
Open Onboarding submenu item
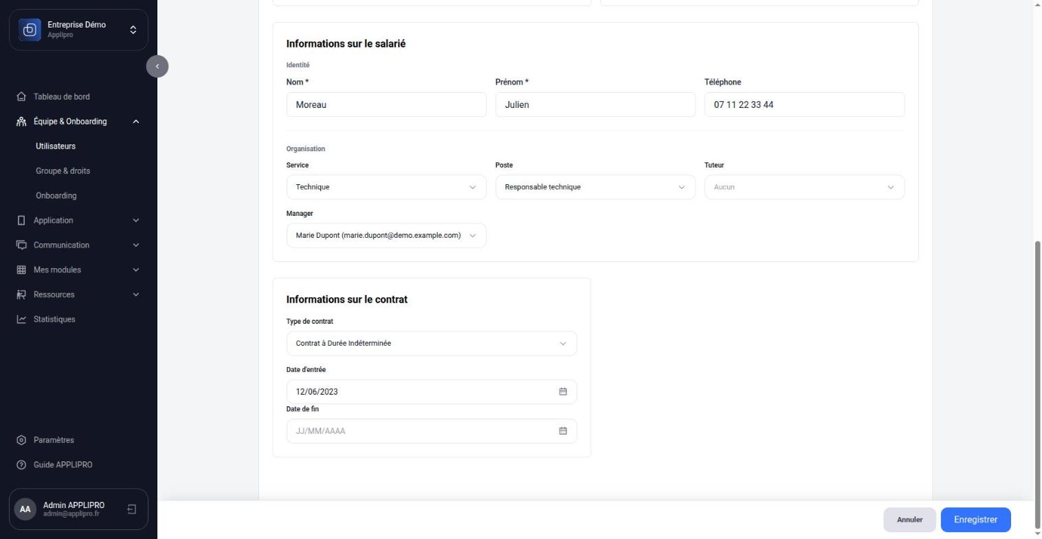[56, 196]
